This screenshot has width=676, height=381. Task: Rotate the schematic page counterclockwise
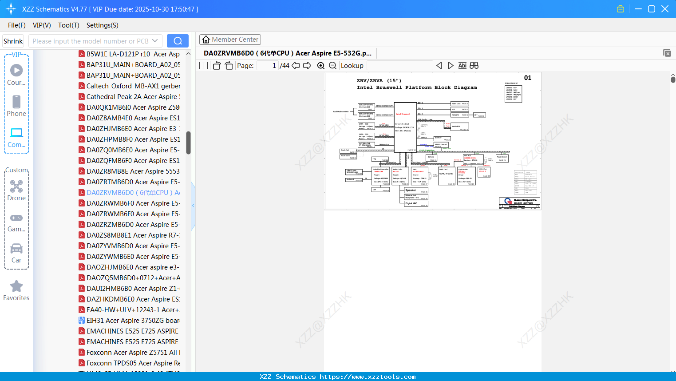(x=217, y=66)
